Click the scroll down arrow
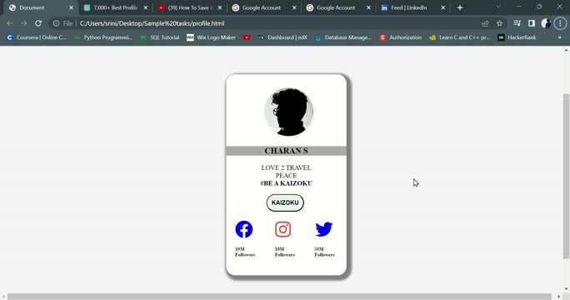This screenshot has width=570, height=300. pyautogui.click(x=566, y=289)
